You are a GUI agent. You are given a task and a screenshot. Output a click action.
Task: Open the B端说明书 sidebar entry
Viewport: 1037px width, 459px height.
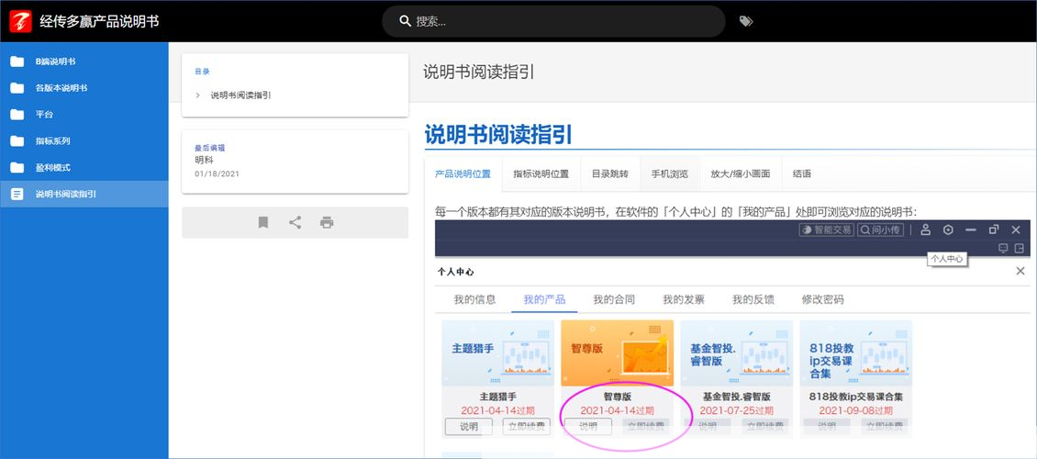pos(84,62)
